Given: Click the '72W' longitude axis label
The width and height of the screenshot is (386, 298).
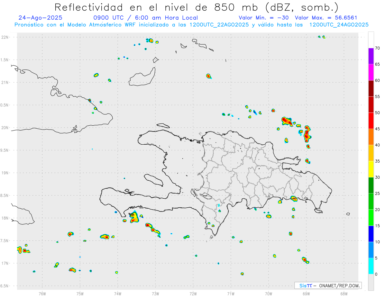Looking at the screenshot, I should click(193, 293).
